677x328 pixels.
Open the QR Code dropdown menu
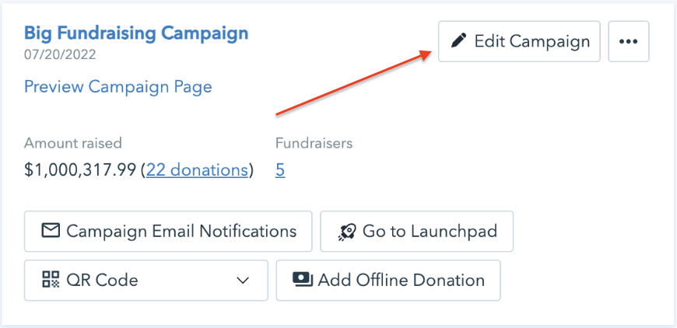[x=146, y=280]
